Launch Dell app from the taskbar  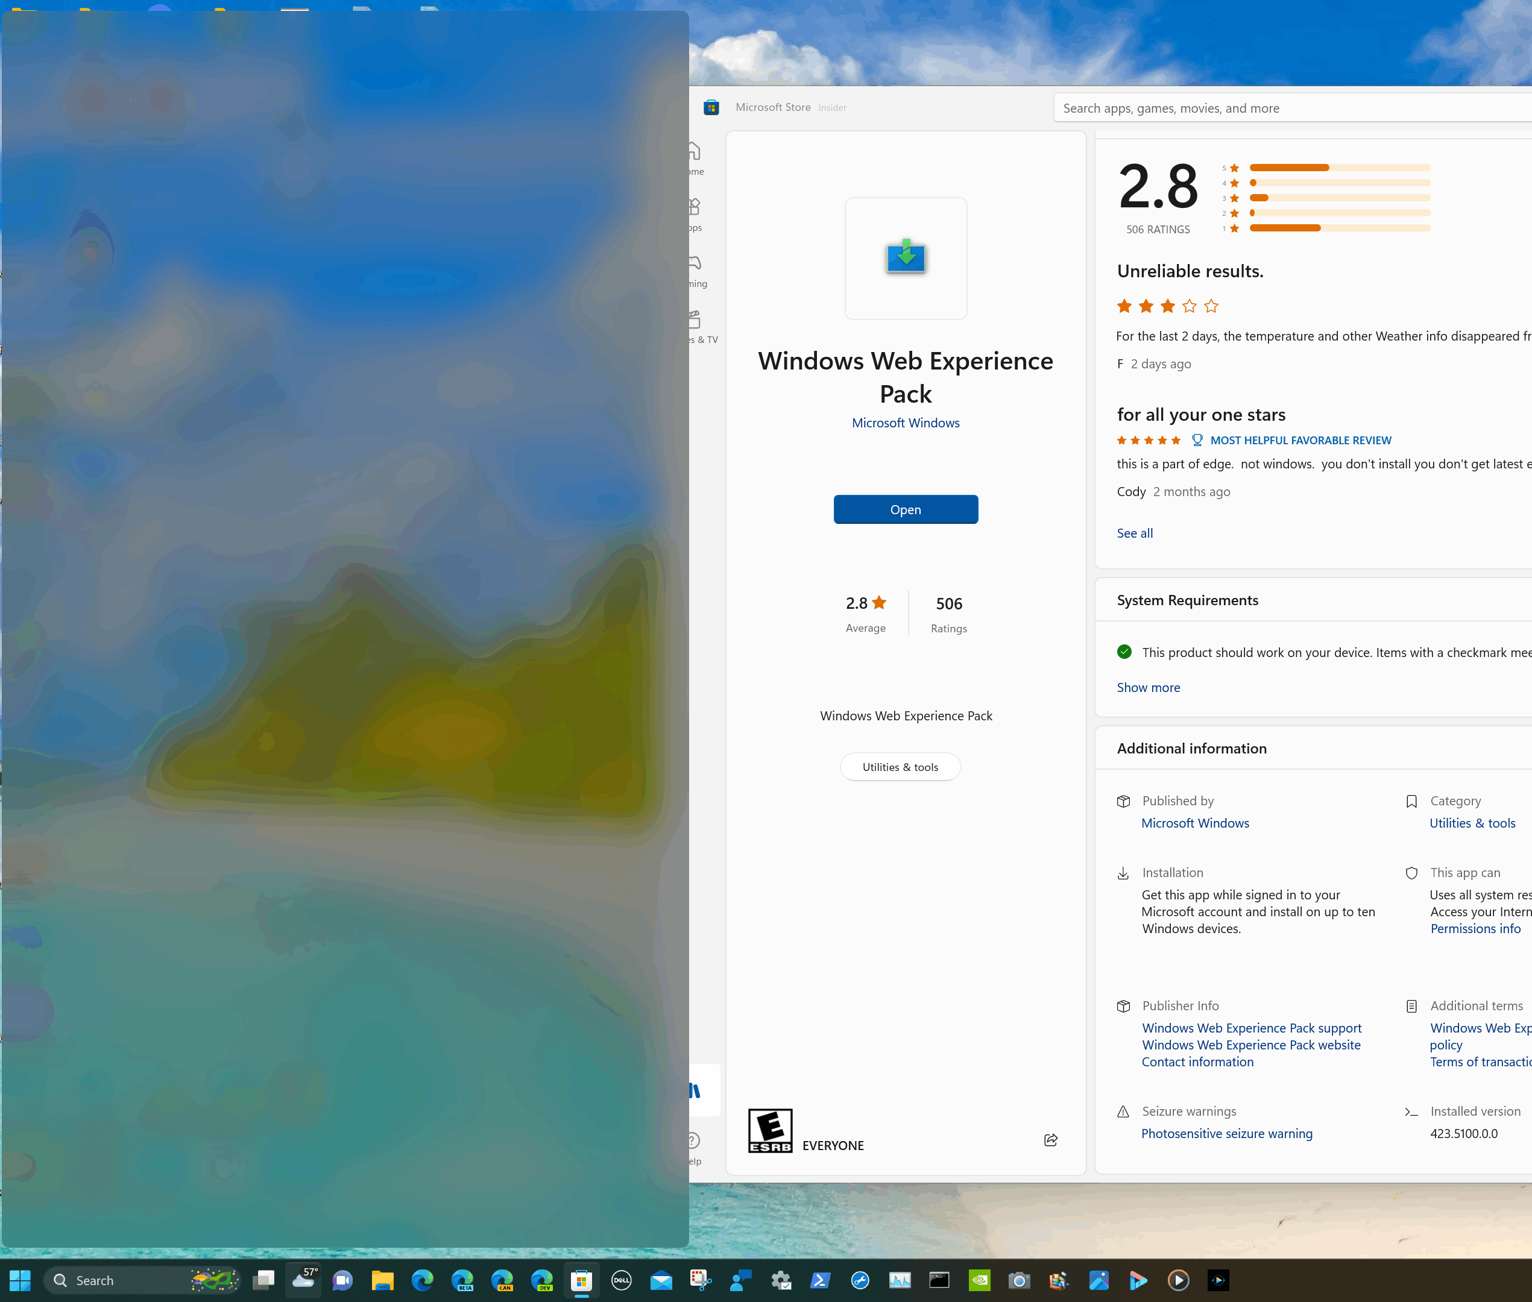pyautogui.click(x=622, y=1280)
